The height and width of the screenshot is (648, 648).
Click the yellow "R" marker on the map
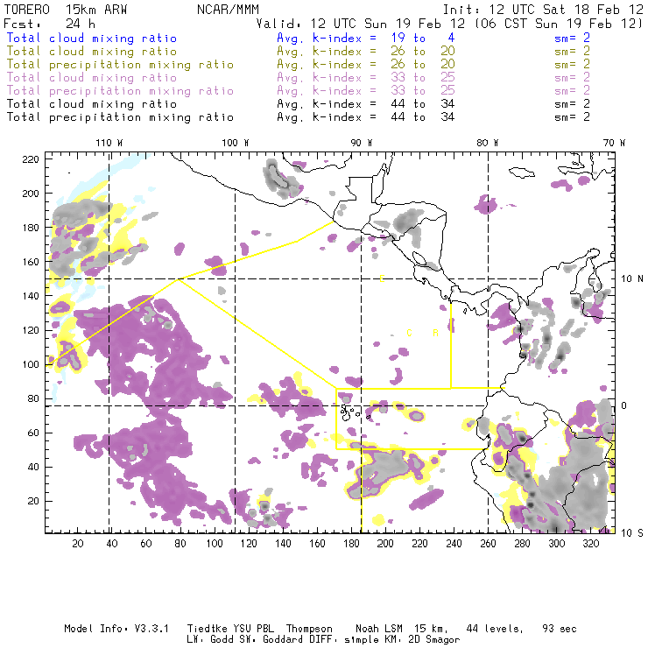tap(435, 333)
